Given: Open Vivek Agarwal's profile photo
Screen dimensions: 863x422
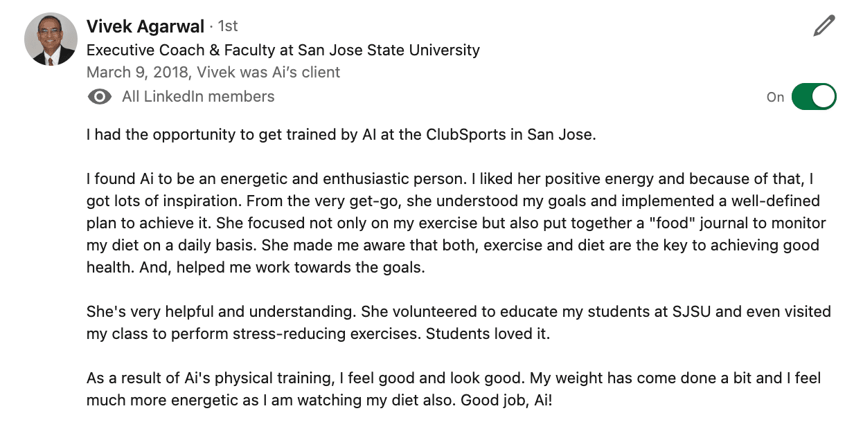Looking at the screenshot, I should click(x=51, y=39).
